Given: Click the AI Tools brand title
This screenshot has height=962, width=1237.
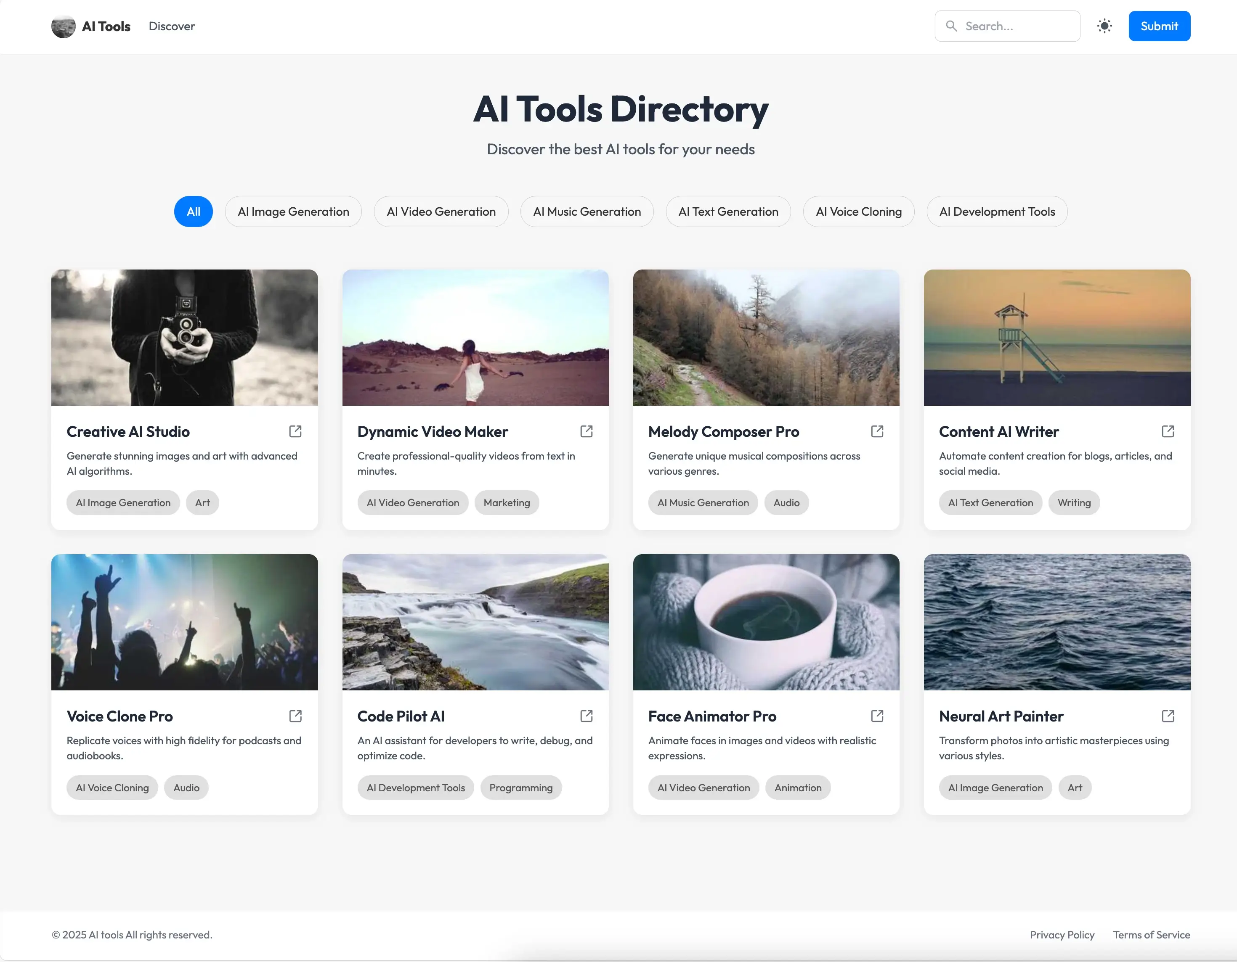Looking at the screenshot, I should (x=106, y=26).
